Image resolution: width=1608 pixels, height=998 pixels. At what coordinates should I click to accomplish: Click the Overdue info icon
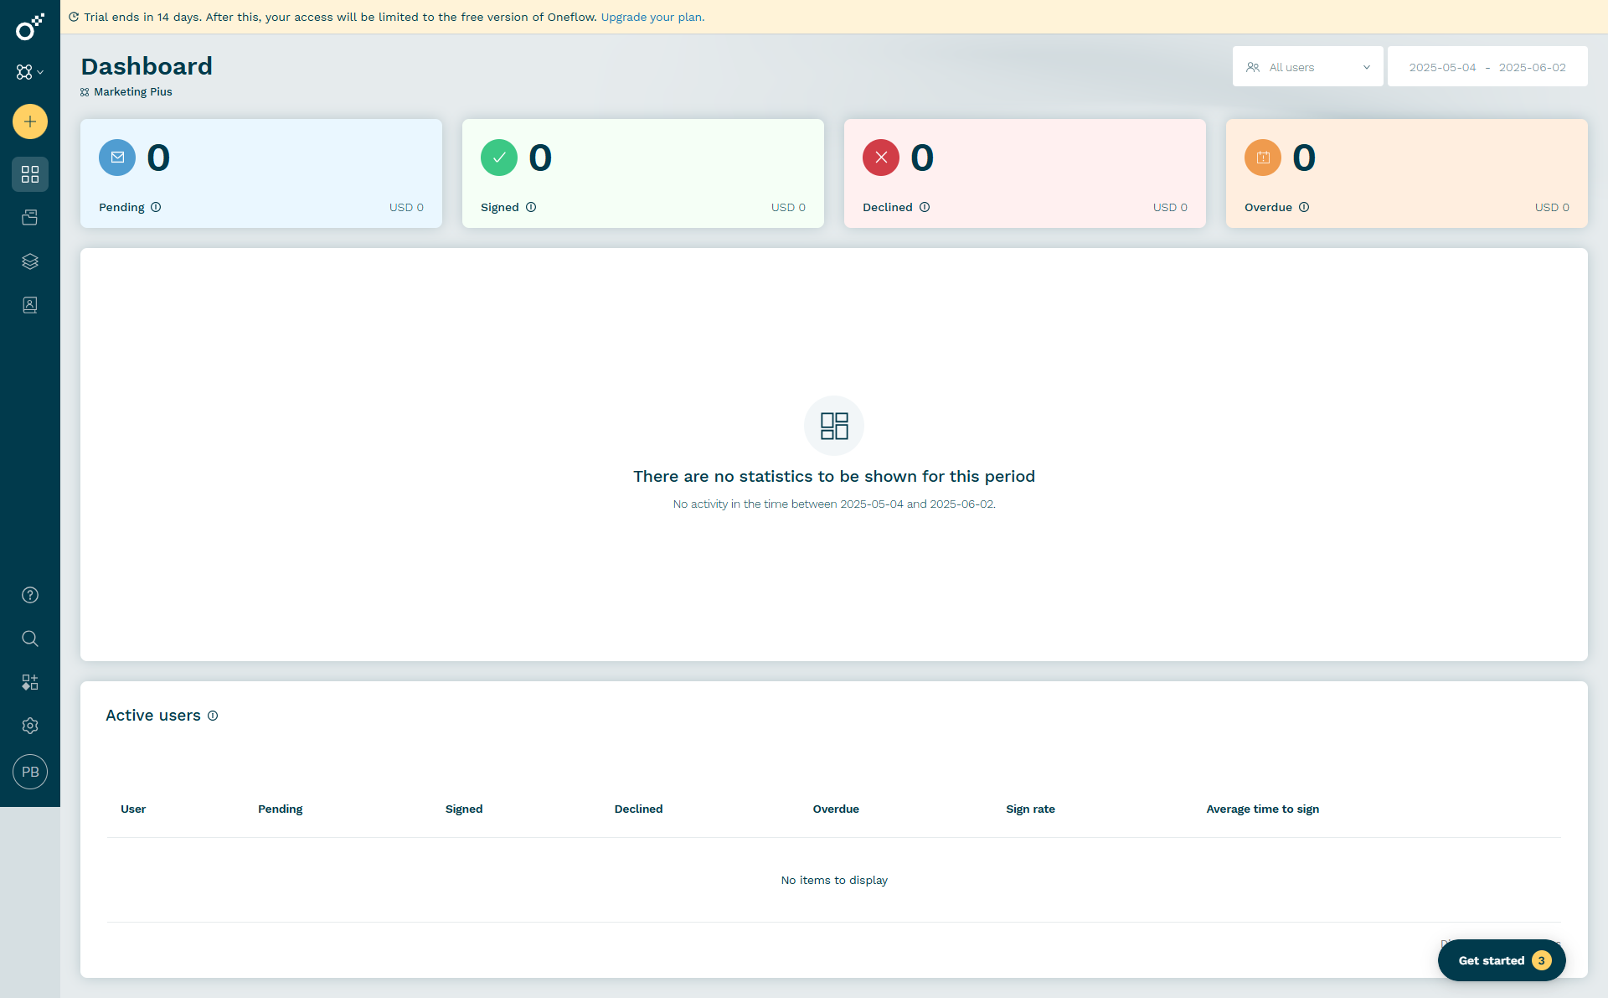[x=1304, y=207]
